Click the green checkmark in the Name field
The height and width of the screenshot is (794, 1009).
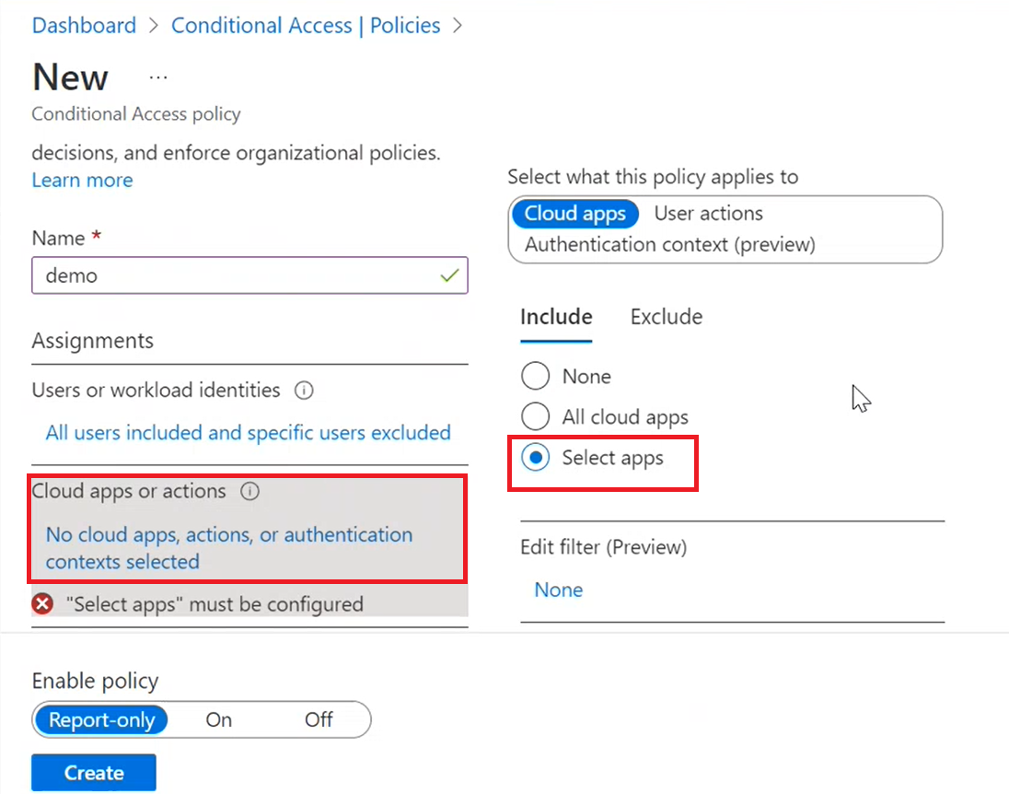tap(448, 274)
